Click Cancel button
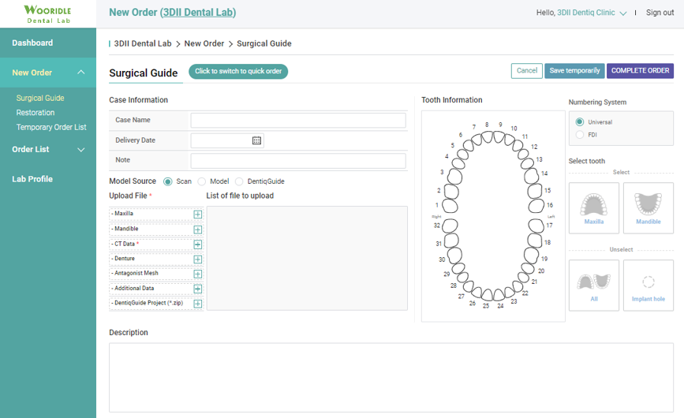The height and width of the screenshot is (418, 684). tap(526, 71)
